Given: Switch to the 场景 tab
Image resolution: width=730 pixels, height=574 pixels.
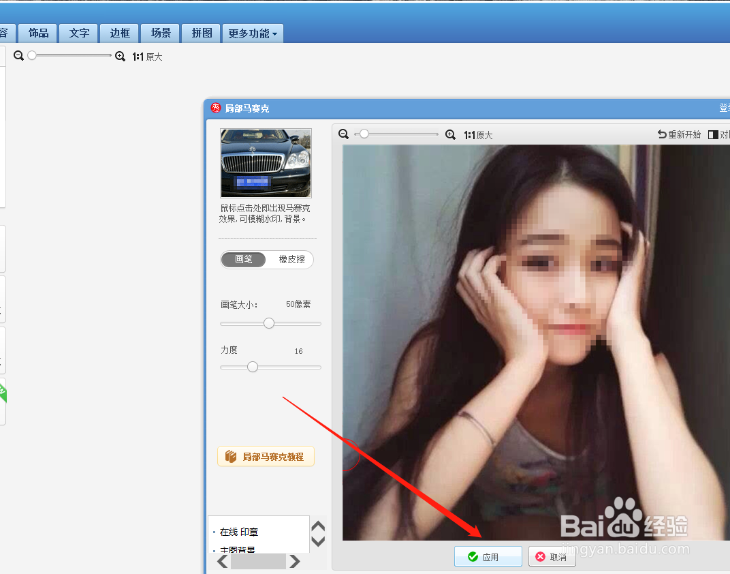Looking at the screenshot, I should 160,33.
